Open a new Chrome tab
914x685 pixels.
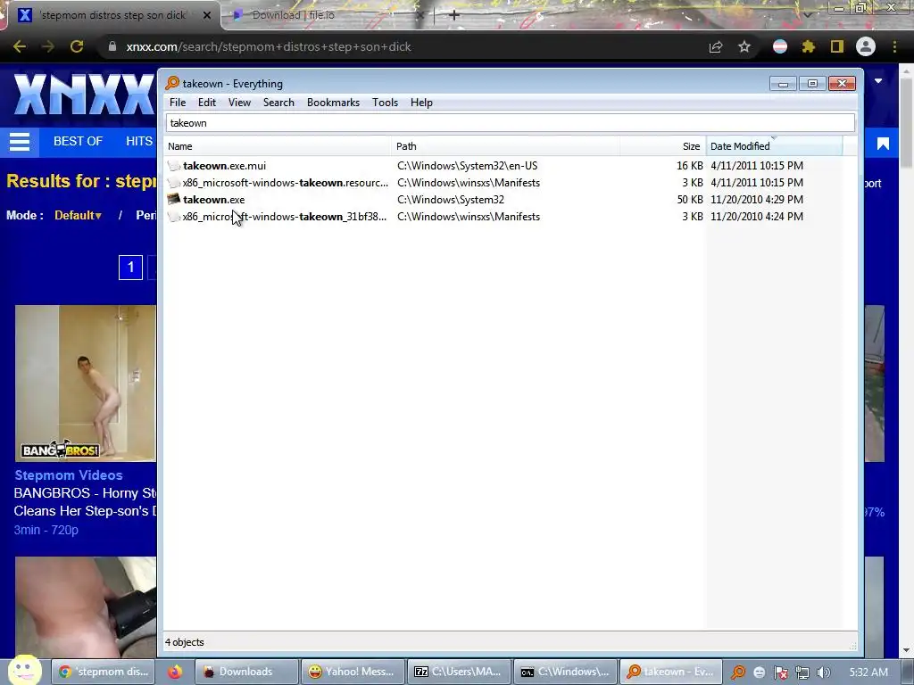pyautogui.click(x=454, y=15)
